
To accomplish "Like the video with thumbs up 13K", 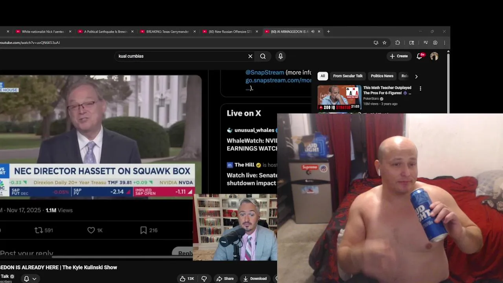I will click(x=187, y=278).
